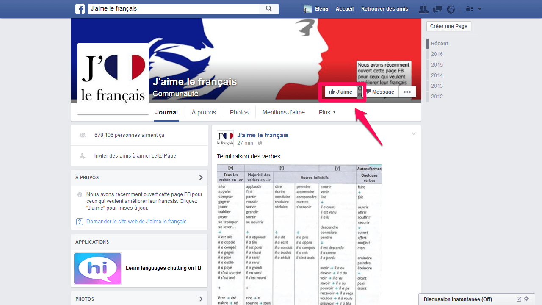
Task: Click the Terminaison des verbes post text
Action: coord(249,156)
